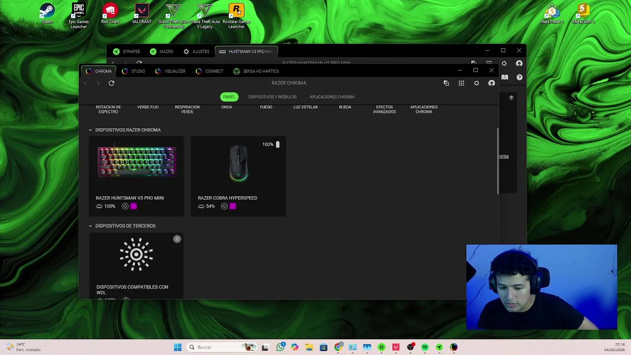
Task: Open Chroma window settings gear
Action: tap(476, 83)
